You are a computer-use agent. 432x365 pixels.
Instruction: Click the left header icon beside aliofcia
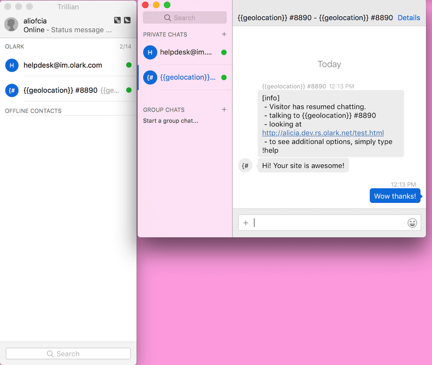coord(117,21)
